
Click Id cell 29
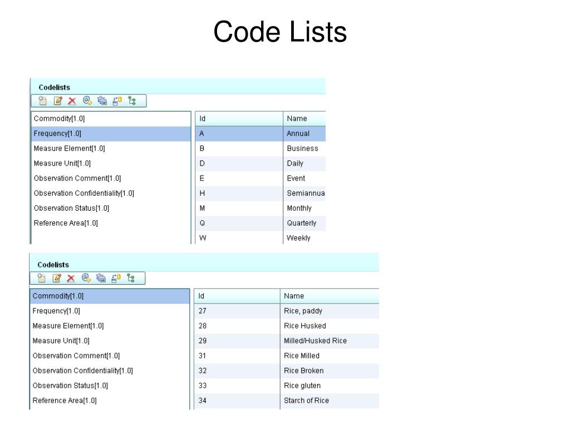click(x=237, y=341)
